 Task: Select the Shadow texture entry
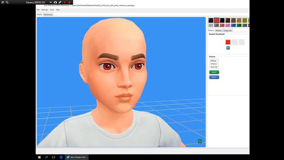214,64
